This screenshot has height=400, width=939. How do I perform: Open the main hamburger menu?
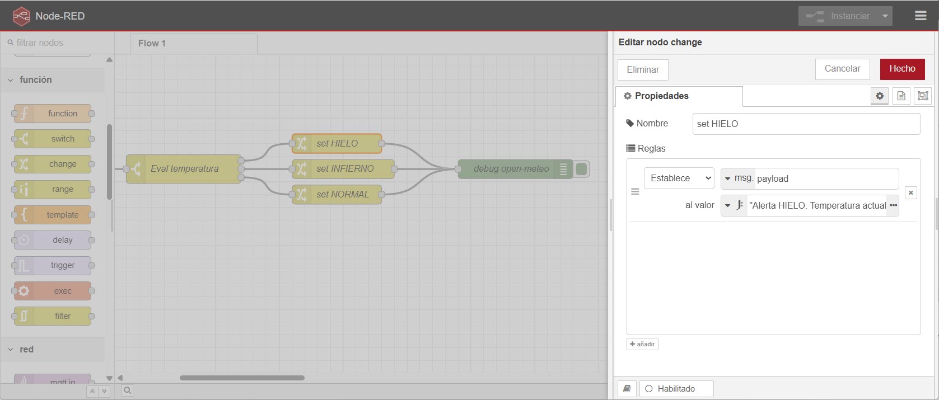pos(921,16)
